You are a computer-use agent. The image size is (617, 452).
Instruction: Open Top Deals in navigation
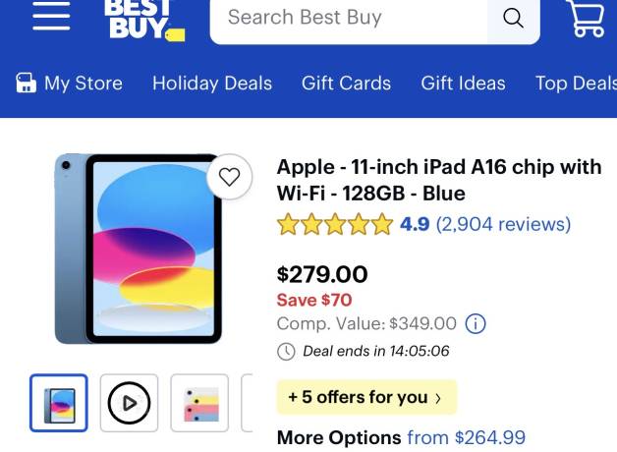click(576, 84)
